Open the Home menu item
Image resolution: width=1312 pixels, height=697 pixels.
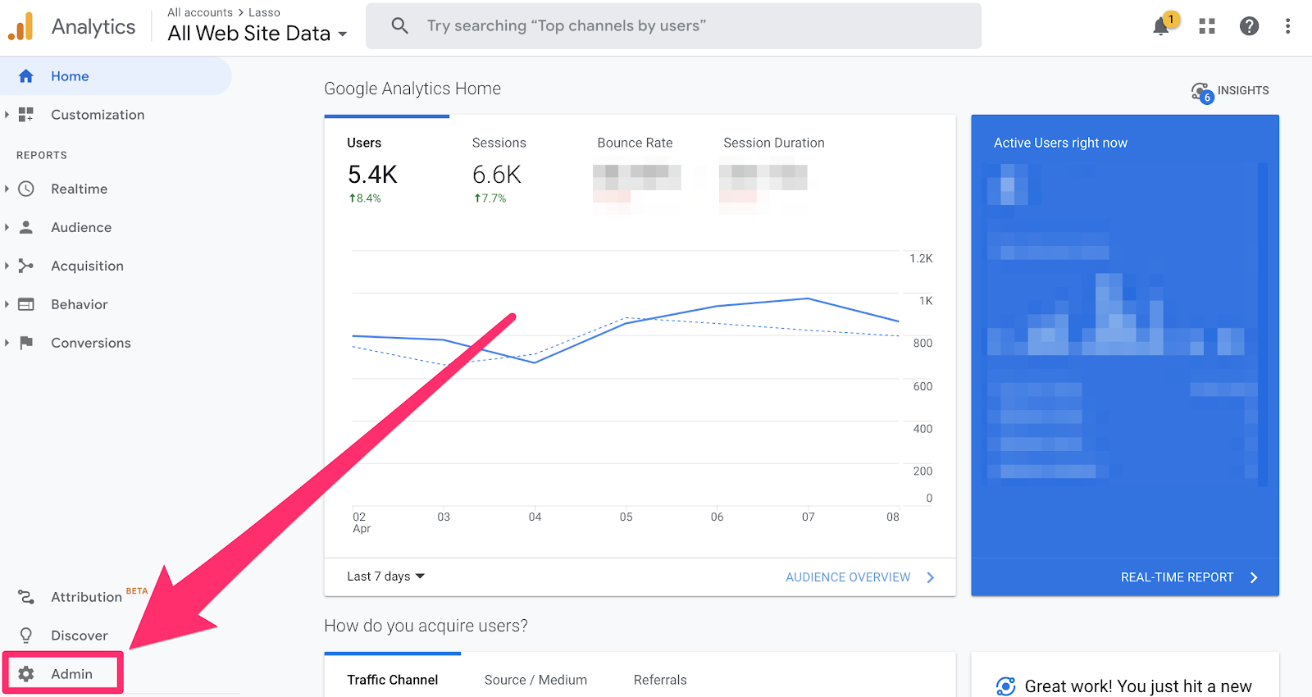click(115, 76)
